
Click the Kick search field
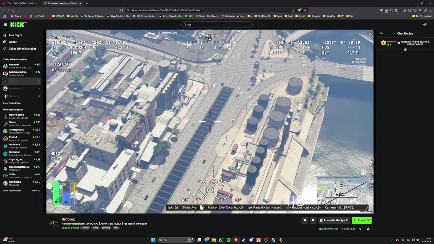tap(217, 25)
